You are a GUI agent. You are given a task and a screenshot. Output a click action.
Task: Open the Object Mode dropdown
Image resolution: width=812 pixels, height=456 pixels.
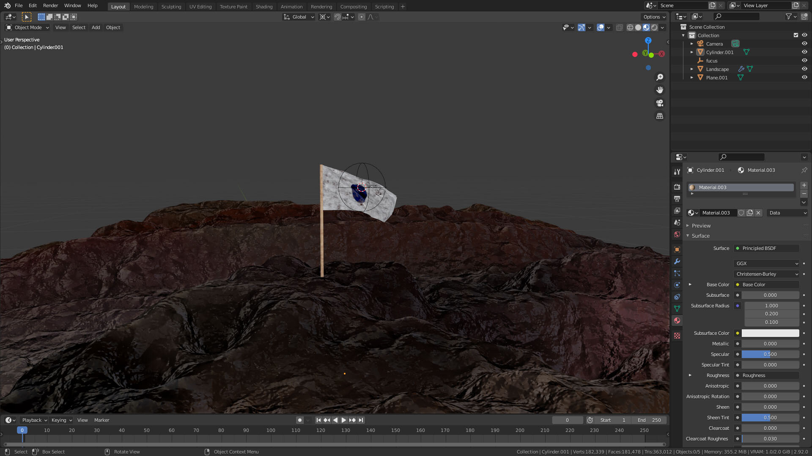pos(28,27)
